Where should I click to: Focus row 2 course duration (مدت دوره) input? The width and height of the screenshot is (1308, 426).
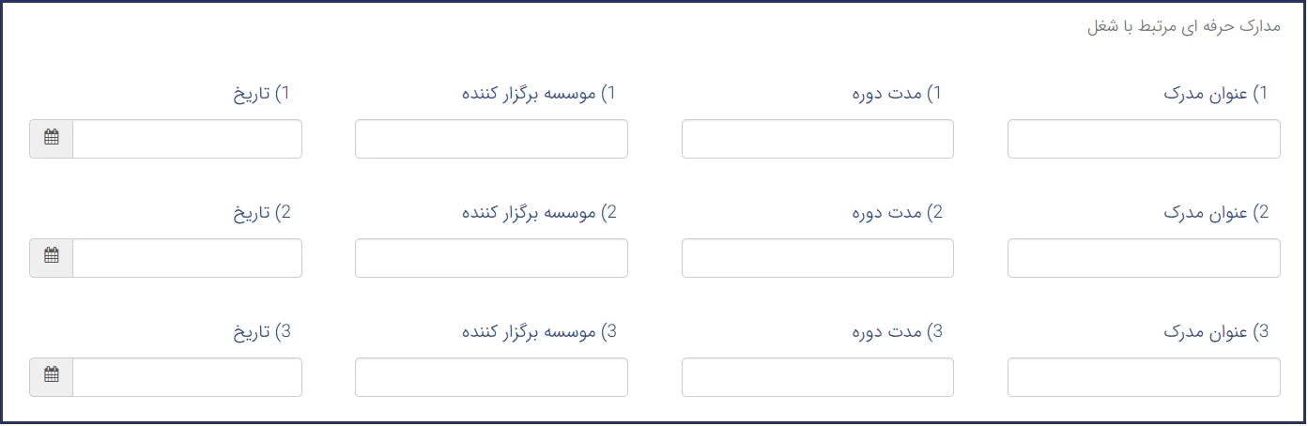click(x=817, y=258)
